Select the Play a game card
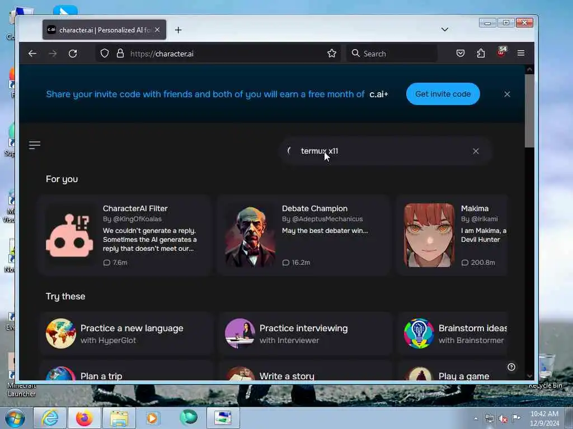 pyautogui.click(x=453, y=371)
